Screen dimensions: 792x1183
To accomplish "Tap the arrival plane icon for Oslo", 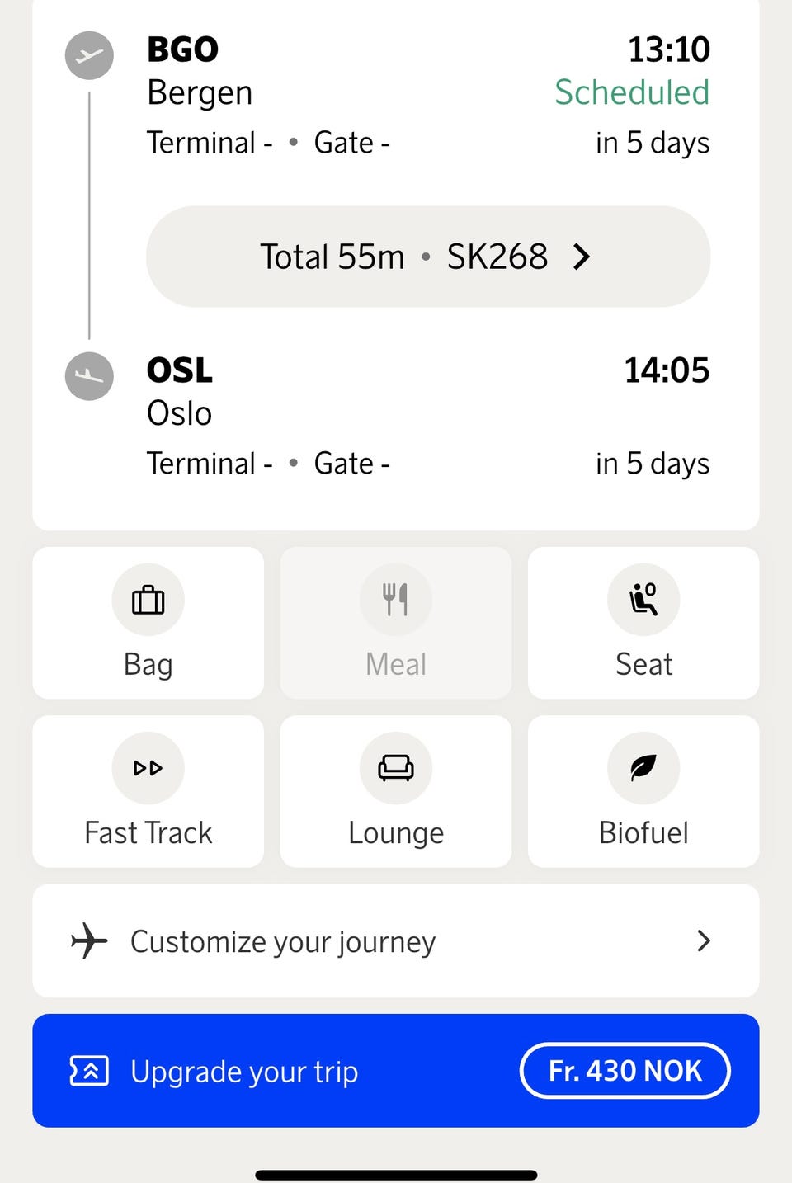I will pos(89,376).
